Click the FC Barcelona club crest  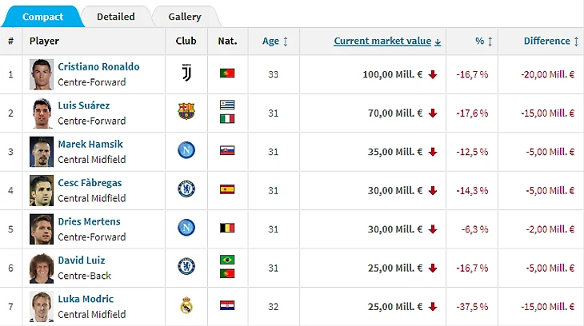point(186,112)
